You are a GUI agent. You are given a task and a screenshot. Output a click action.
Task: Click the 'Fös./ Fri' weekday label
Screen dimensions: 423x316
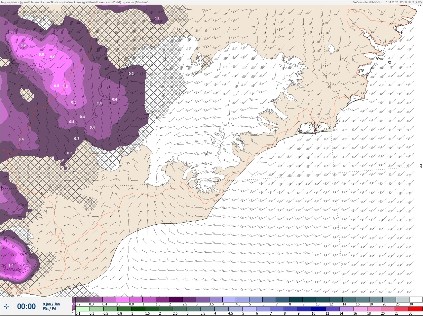coord(49,309)
